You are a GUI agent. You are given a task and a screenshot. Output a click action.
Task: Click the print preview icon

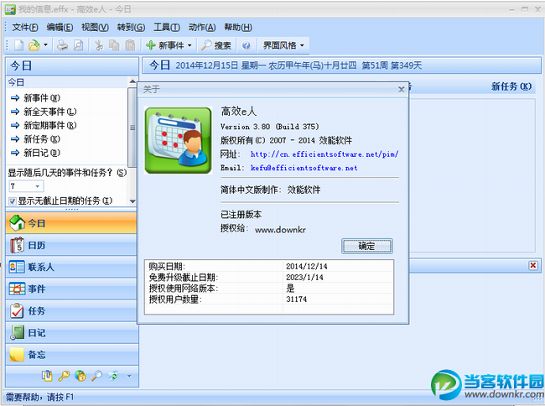tap(79, 45)
